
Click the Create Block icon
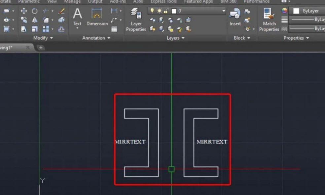(x=247, y=11)
